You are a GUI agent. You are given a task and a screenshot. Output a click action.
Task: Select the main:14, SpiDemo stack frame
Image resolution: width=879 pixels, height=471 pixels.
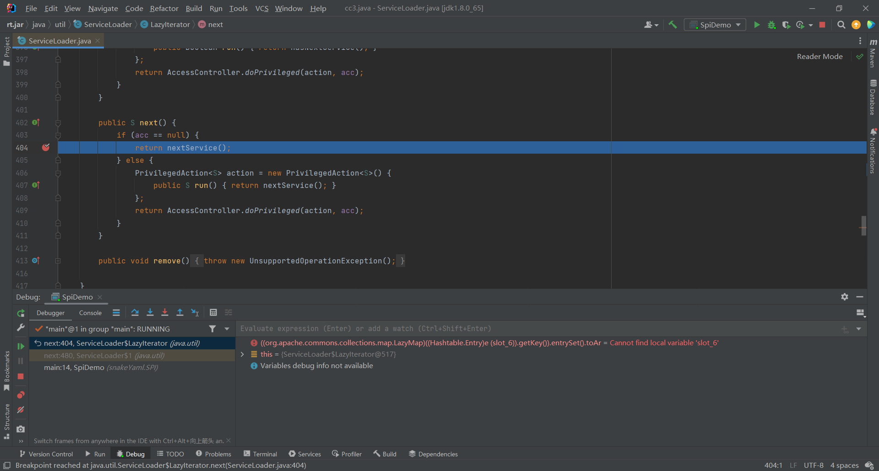pos(132,368)
